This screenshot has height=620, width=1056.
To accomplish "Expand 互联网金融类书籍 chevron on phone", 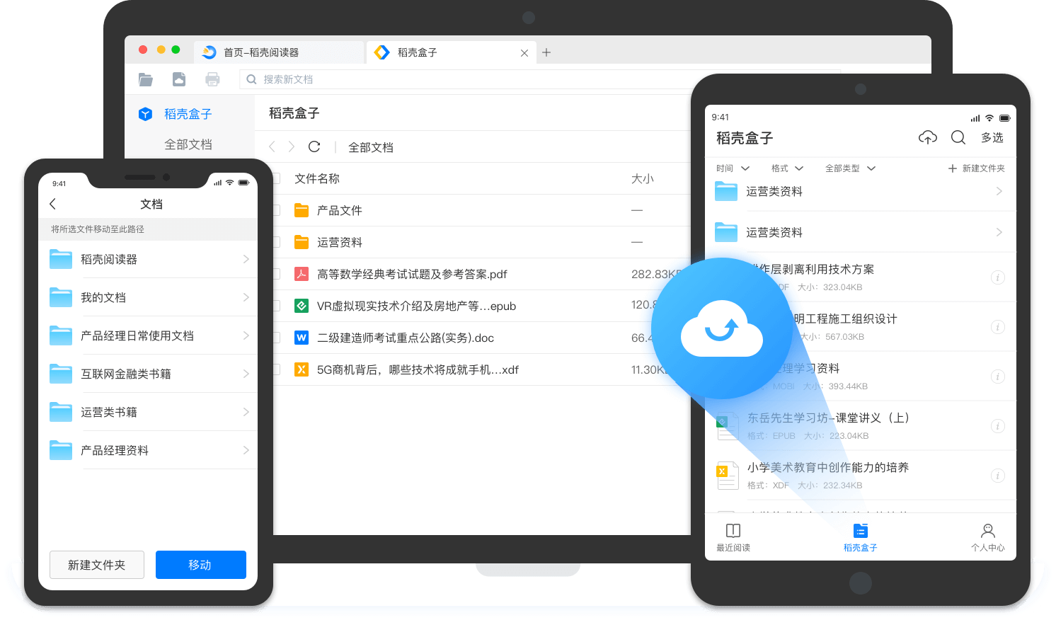I will 246,374.
